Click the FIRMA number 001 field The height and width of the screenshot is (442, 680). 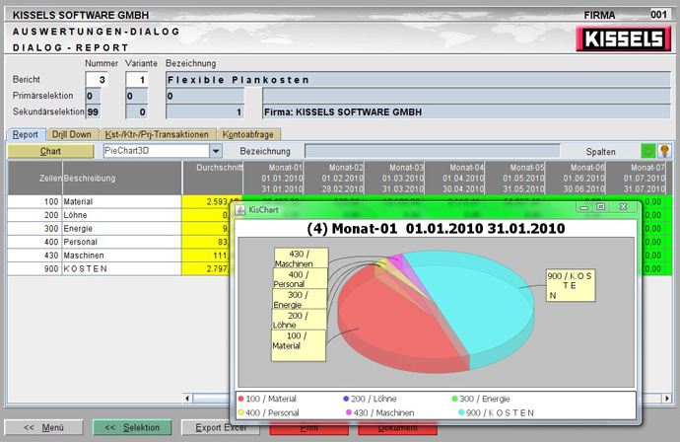point(659,15)
